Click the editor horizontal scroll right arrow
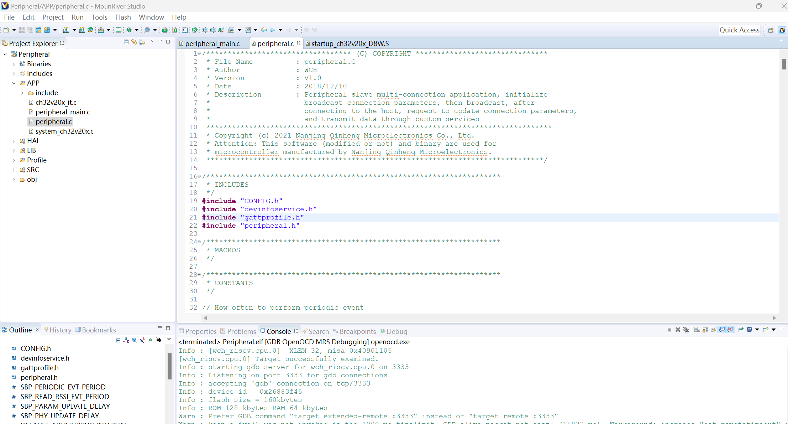 point(774,318)
